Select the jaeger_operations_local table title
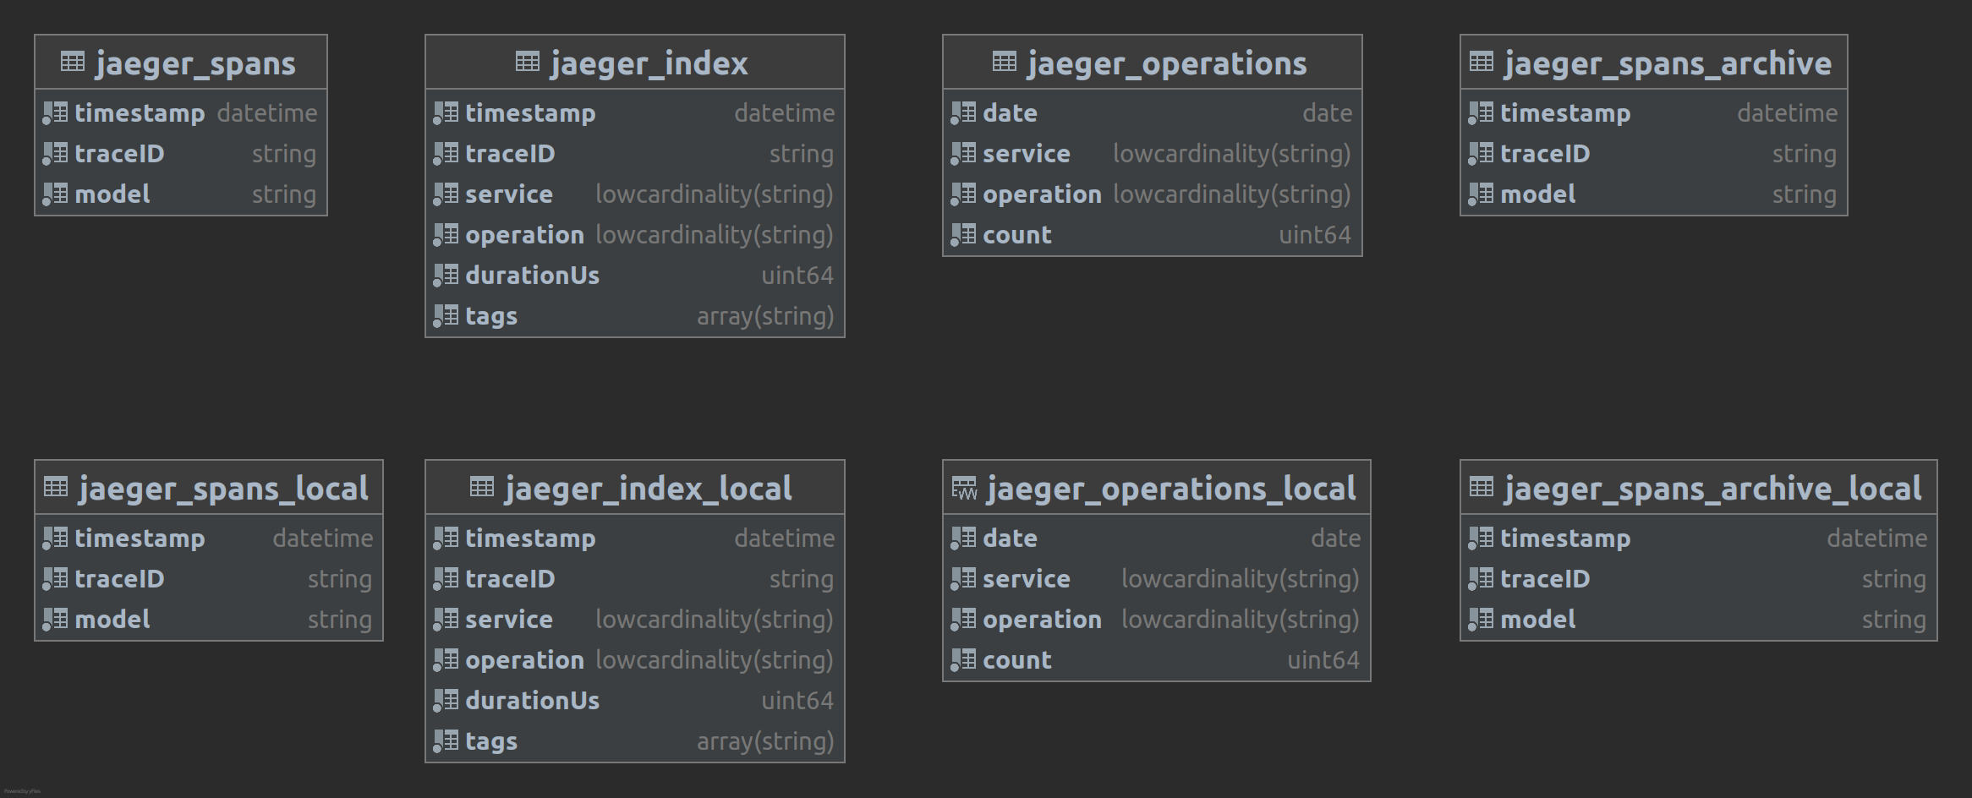1972x798 pixels. point(1171,489)
